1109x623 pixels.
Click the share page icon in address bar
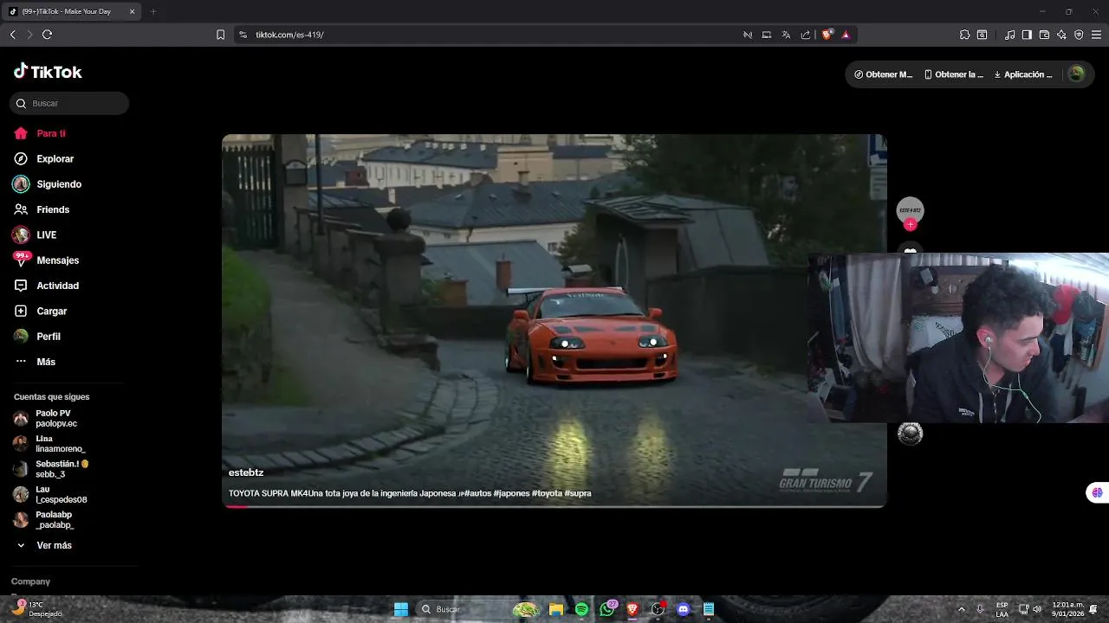[806, 35]
